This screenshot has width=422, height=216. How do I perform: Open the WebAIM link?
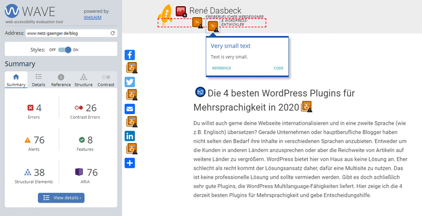[x=93, y=17]
